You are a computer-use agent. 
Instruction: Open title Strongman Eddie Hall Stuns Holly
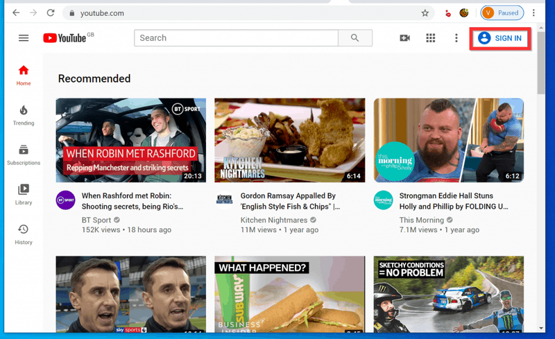454,201
